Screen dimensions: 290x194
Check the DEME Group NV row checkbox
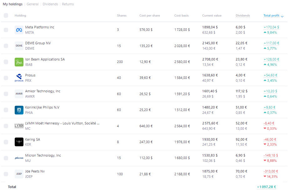coord(6,46)
